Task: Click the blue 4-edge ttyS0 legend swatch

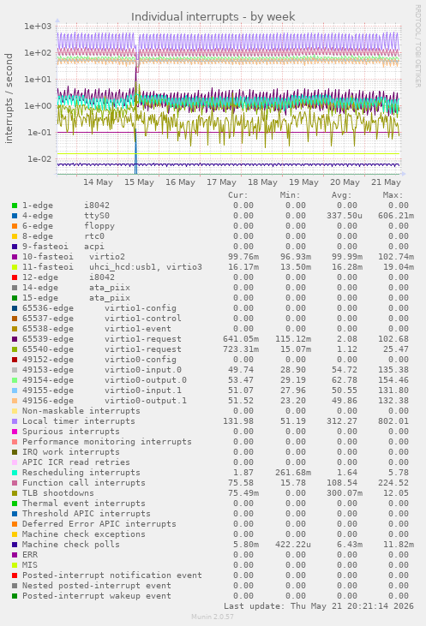Action: [15, 216]
